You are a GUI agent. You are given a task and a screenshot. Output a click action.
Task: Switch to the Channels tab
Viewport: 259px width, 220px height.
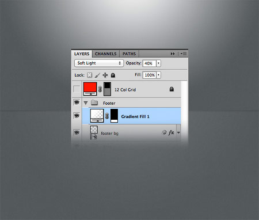(x=106, y=54)
